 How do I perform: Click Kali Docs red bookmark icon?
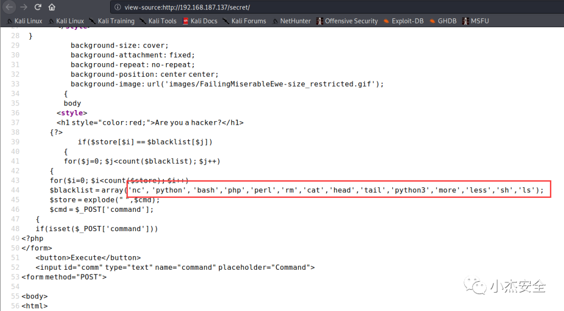[x=185, y=21]
